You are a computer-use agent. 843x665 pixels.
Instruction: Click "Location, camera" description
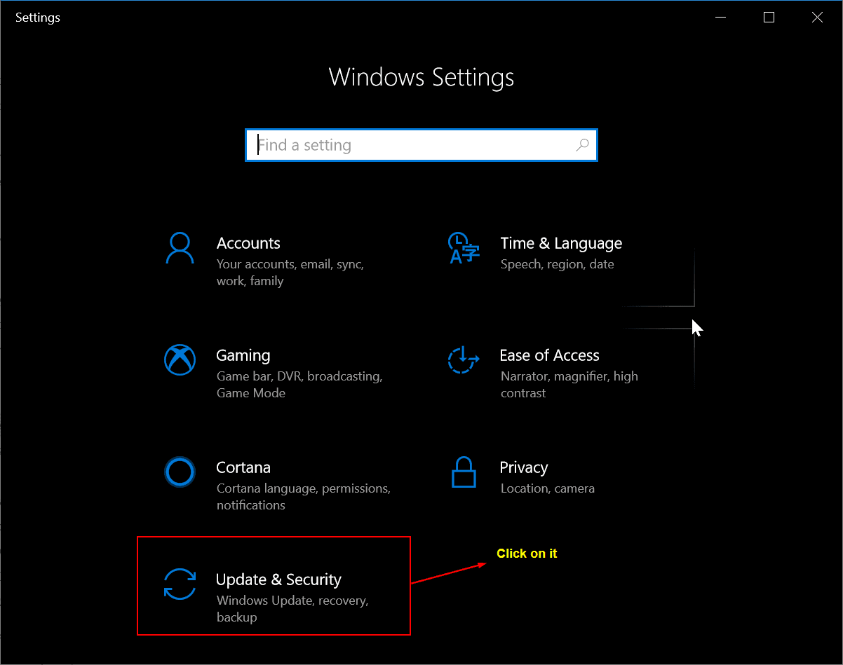click(548, 488)
